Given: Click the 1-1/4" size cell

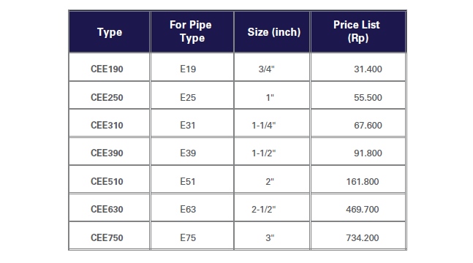Looking at the screenshot, I should click(x=272, y=123).
